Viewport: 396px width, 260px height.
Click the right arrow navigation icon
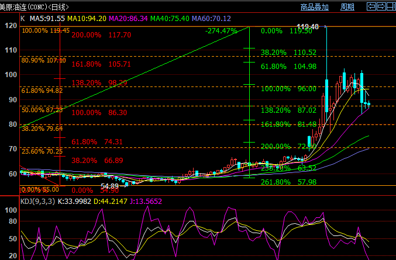point(381,7)
